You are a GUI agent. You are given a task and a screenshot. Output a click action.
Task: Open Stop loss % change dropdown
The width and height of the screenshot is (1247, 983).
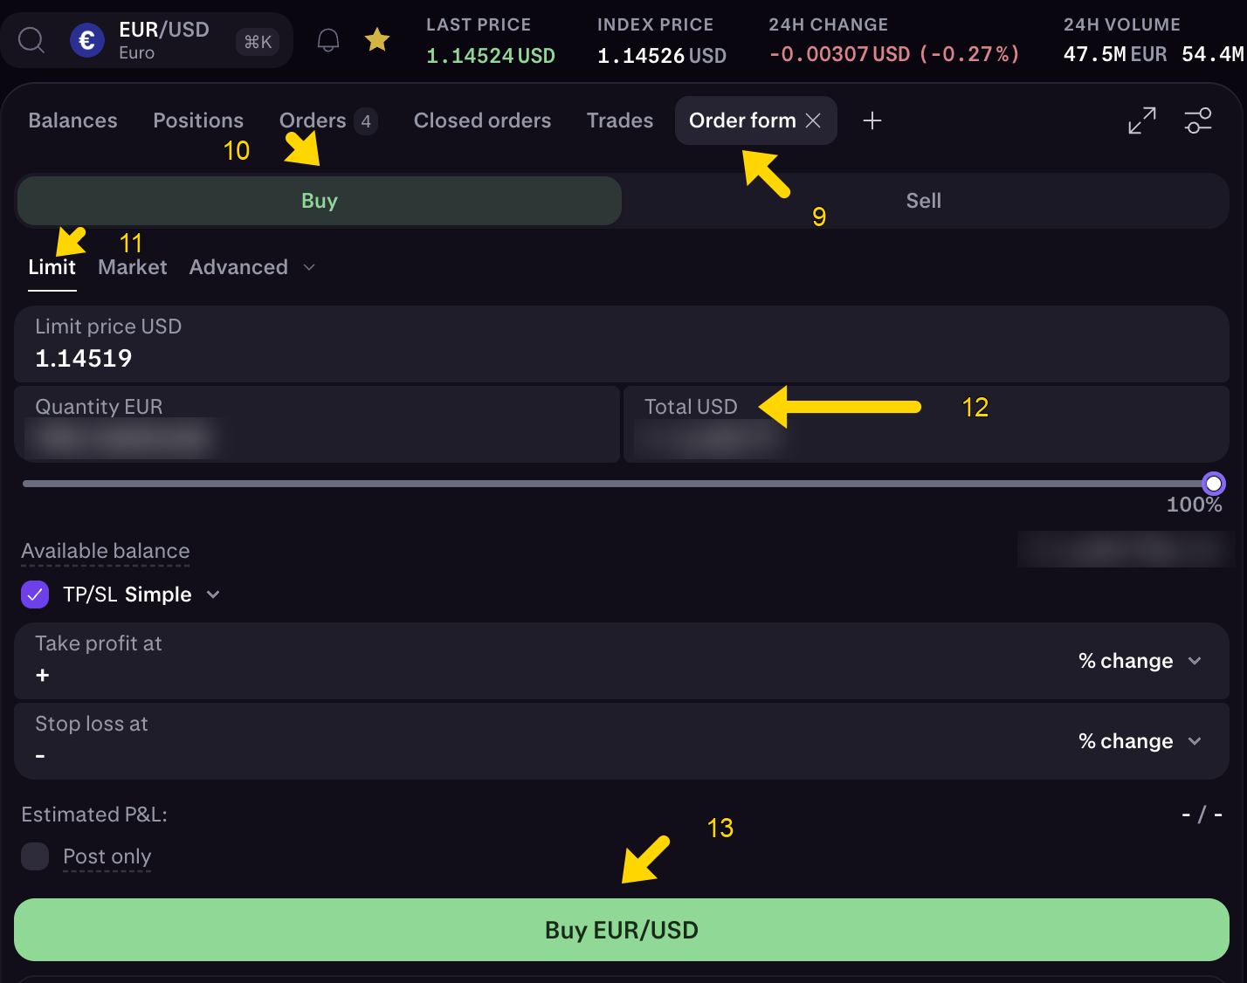pyautogui.click(x=1140, y=741)
